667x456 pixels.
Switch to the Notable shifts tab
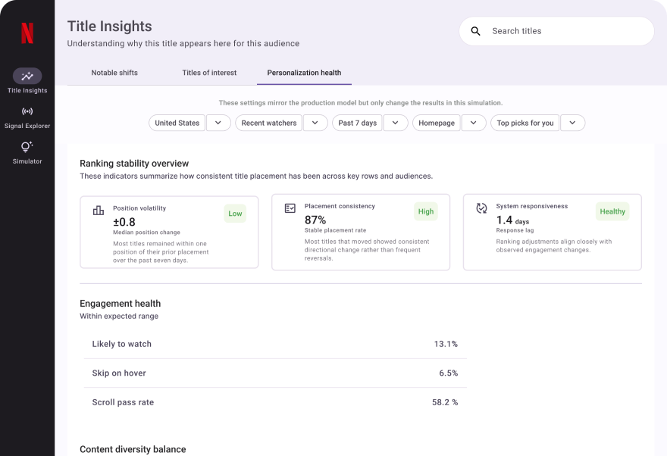114,73
